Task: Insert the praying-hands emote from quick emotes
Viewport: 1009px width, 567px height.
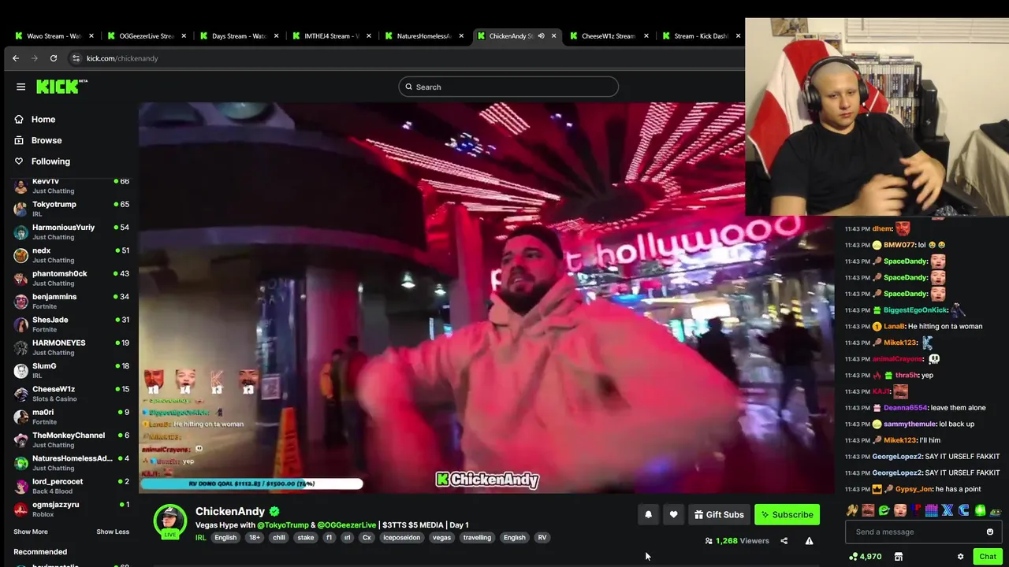Action: point(852,510)
